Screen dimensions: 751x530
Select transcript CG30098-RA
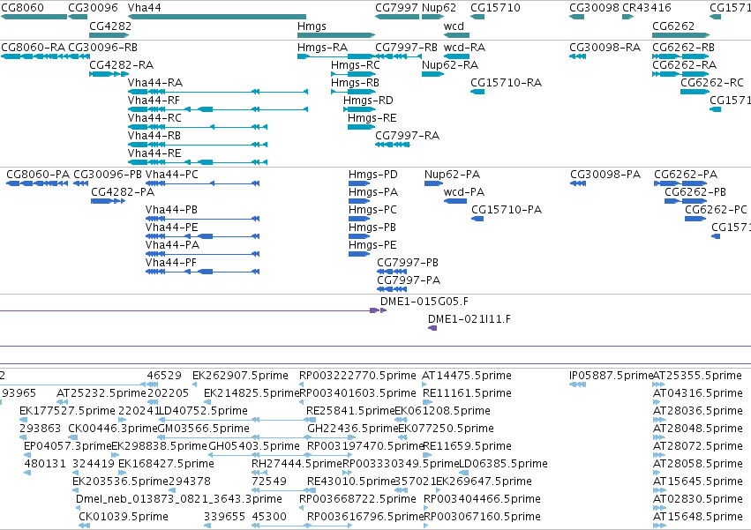(605, 48)
